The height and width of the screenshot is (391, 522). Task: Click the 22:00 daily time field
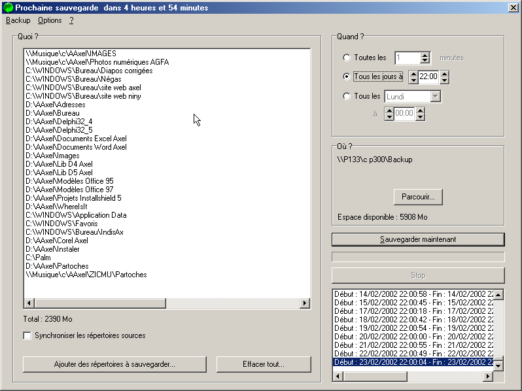pos(428,77)
